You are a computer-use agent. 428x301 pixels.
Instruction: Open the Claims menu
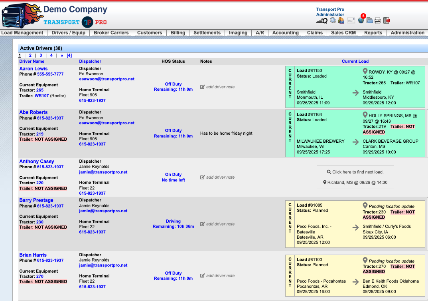tap(315, 32)
